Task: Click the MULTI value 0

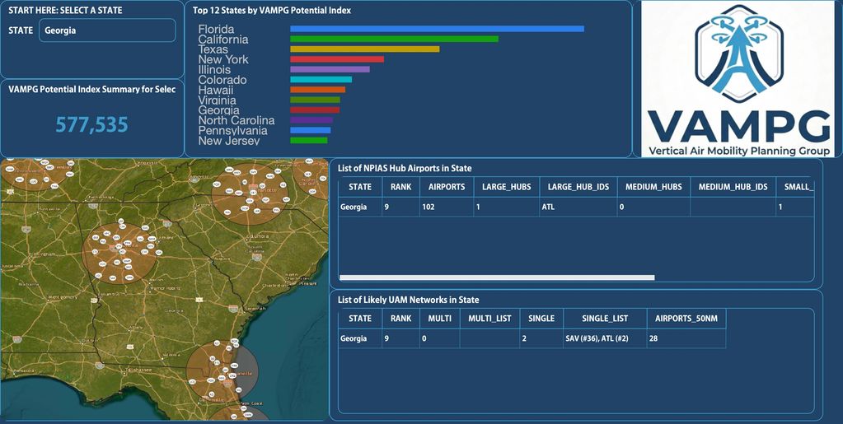Action: tap(440, 338)
